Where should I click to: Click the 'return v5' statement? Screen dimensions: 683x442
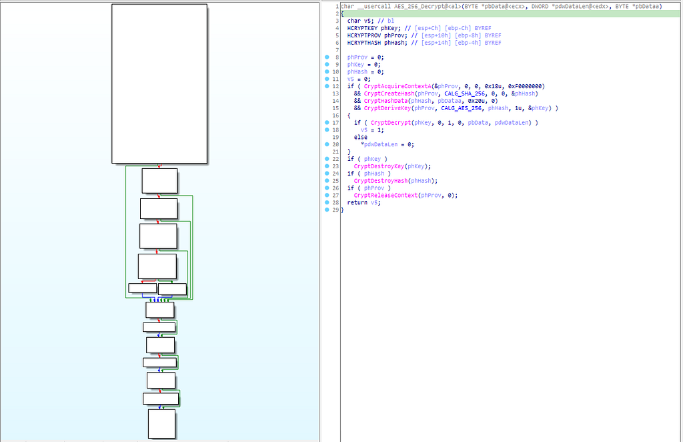[x=364, y=202]
